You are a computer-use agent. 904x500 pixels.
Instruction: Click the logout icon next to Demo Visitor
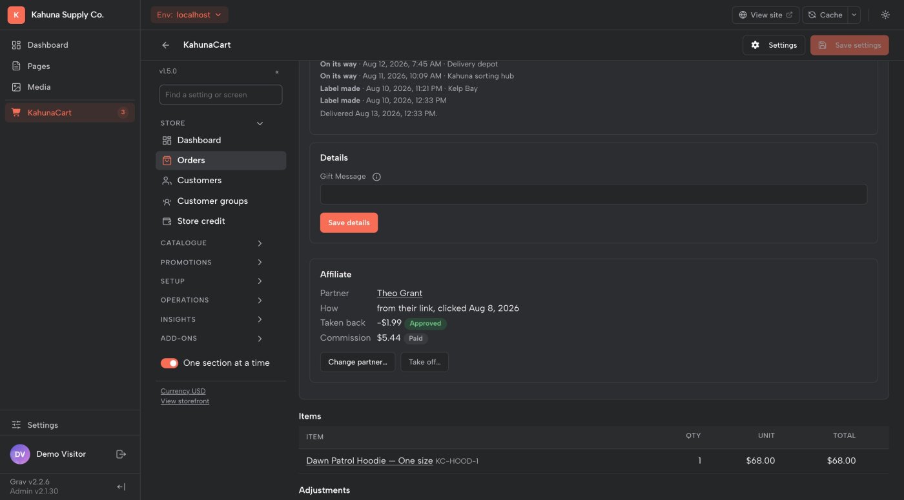121,454
